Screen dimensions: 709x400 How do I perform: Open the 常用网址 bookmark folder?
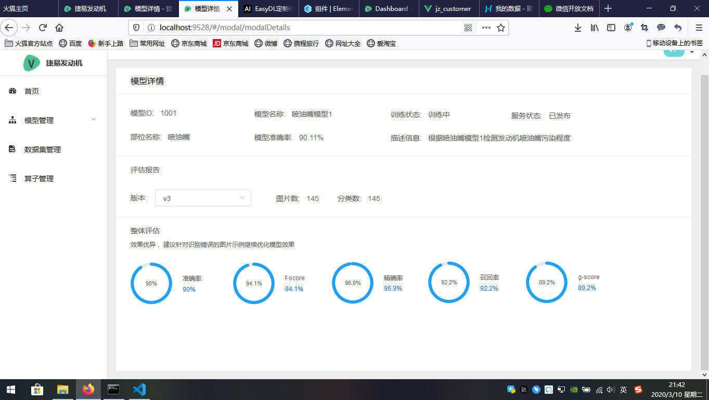click(147, 43)
